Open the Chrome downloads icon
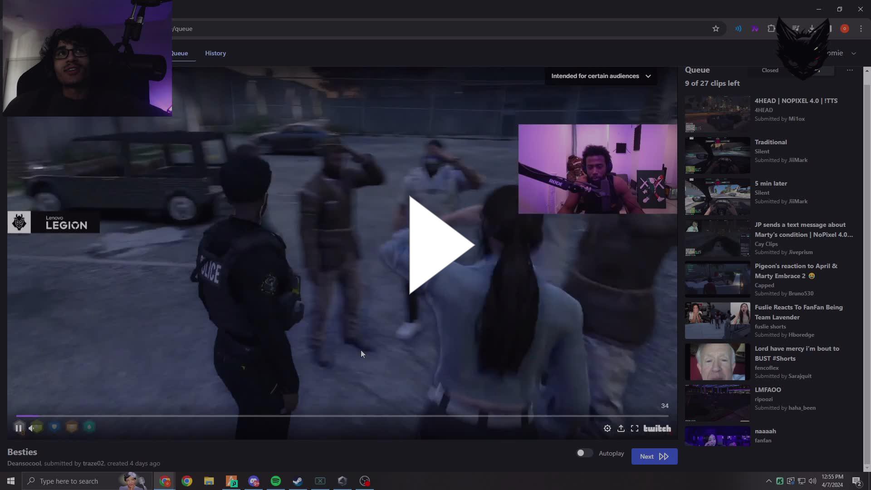Image resolution: width=871 pixels, height=490 pixels. coord(812,28)
